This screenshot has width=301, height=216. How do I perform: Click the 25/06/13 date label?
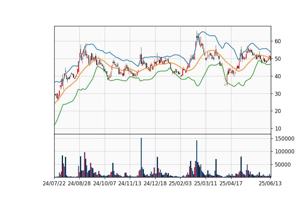[270, 183]
